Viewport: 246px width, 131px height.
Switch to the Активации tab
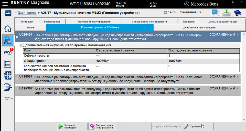click(x=27, y=22)
